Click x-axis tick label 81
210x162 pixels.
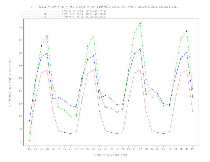click(187, 149)
